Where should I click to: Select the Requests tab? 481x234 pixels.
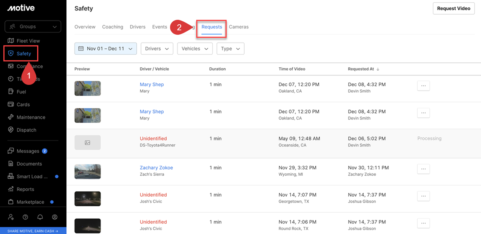pyautogui.click(x=212, y=27)
